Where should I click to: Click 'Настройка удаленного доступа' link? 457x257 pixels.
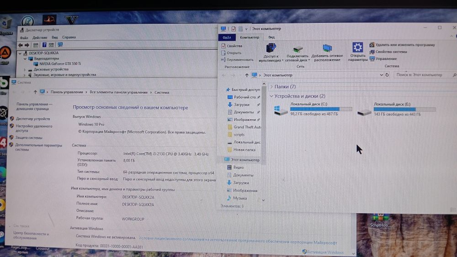pos(34,128)
